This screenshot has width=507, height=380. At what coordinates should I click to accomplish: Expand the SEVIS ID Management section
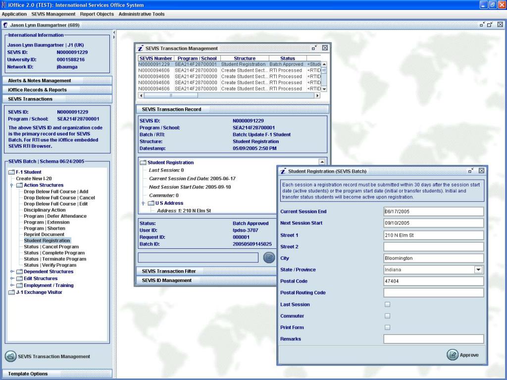tap(206, 281)
